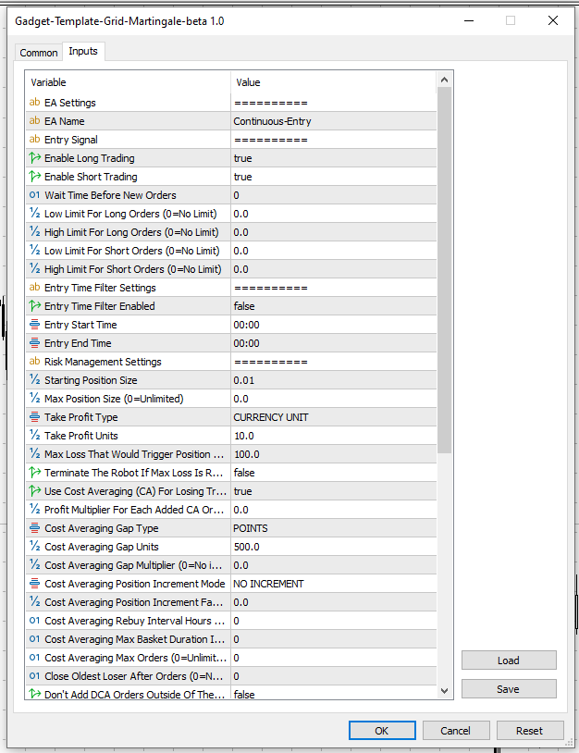
Task: Click the time icon next to Entry Start Time
Action: (x=35, y=325)
